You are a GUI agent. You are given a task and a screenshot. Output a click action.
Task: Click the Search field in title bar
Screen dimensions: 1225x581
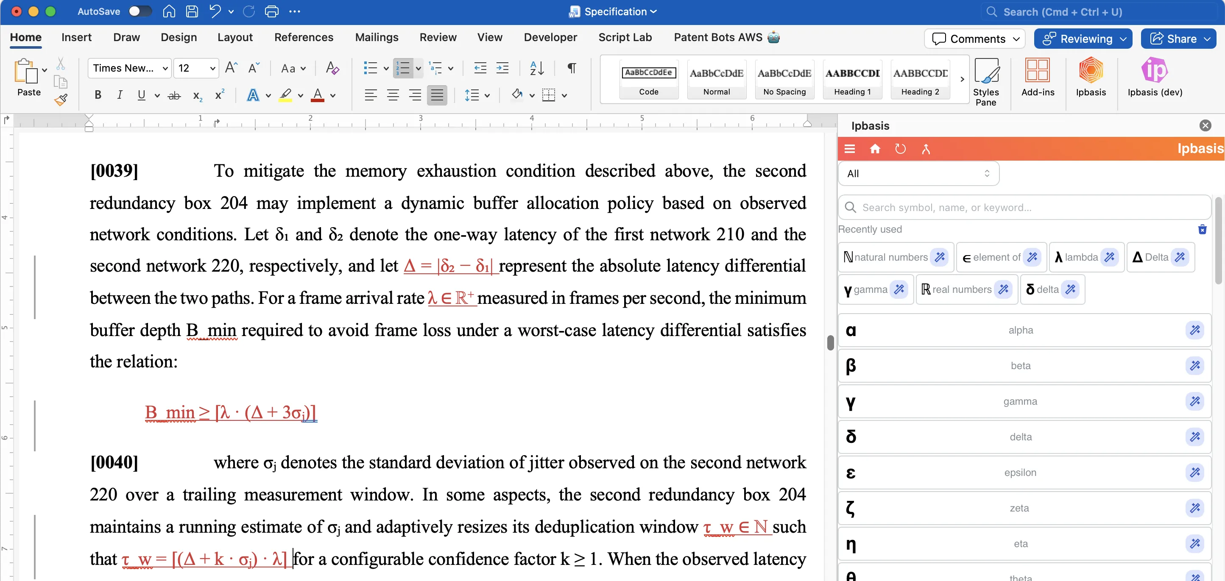coord(1099,12)
